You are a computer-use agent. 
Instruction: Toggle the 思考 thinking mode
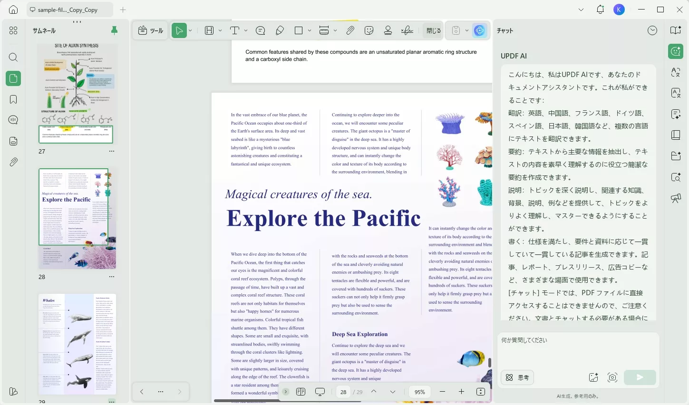point(518,377)
